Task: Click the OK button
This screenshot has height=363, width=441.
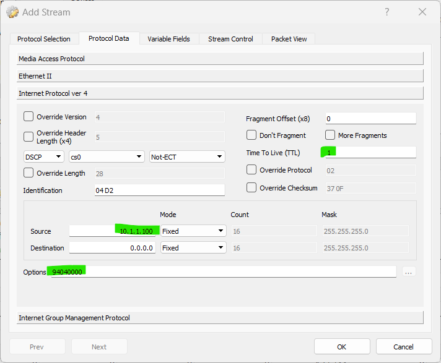Action: [342, 347]
